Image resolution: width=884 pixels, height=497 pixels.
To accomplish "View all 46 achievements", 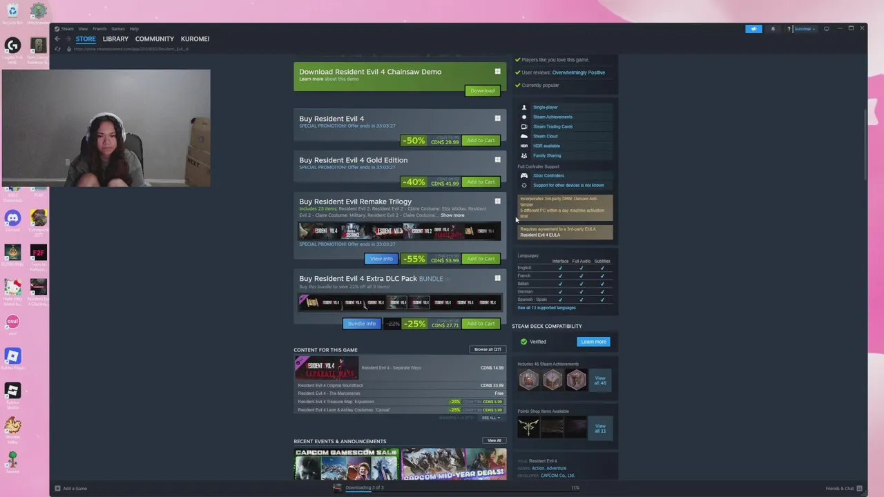I will point(600,380).
